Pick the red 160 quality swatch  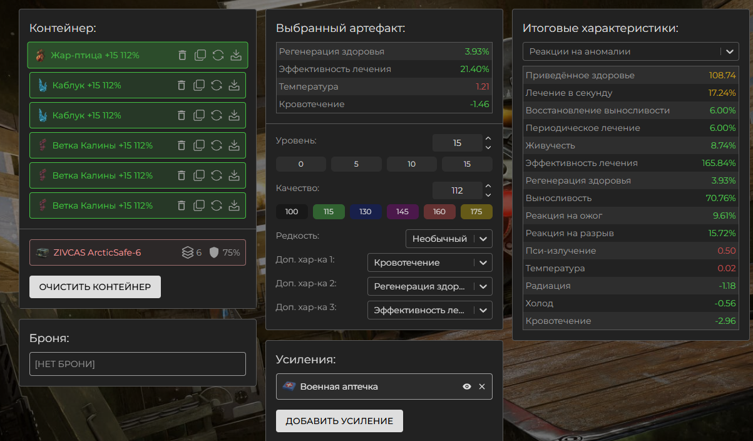439,212
